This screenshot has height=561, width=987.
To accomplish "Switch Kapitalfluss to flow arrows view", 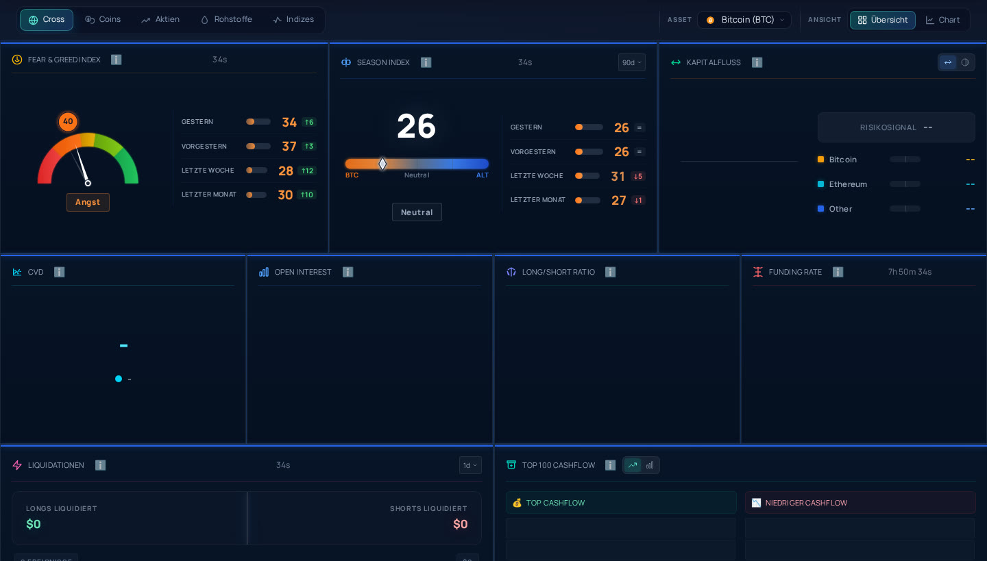I will point(948,62).
